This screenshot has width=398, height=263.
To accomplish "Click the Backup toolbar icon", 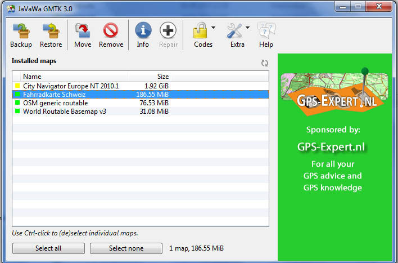I will [21, 32].
